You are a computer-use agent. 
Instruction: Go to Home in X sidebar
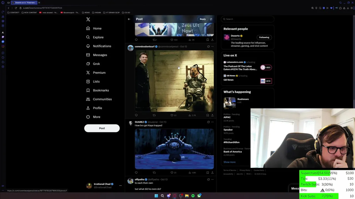[x=94, y=28]
